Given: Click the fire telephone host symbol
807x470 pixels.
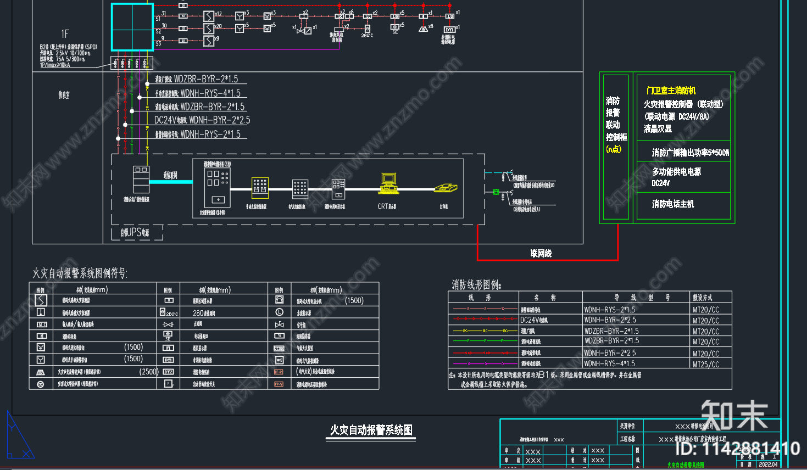Looking at the screenshot, I should [x=338, y=189].
